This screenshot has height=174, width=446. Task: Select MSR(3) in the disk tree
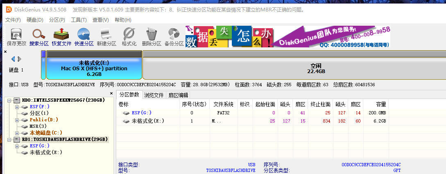coord(38,126)
